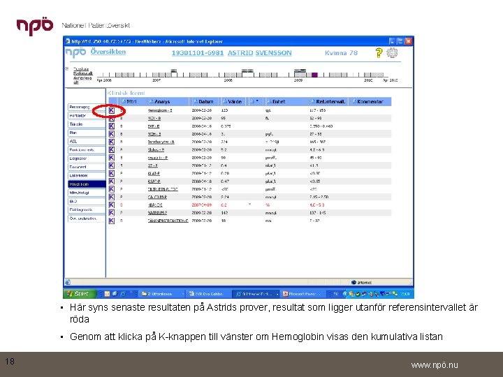Click the page icon in IE status bar

pos(68,282)
